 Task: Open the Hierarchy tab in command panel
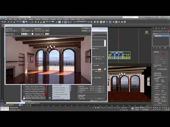pos(159,29)
